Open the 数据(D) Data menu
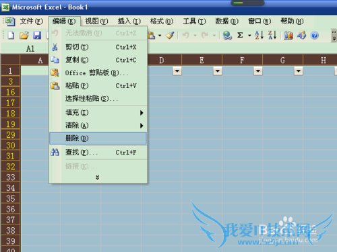The image size is (337, 252). (227, 22)
